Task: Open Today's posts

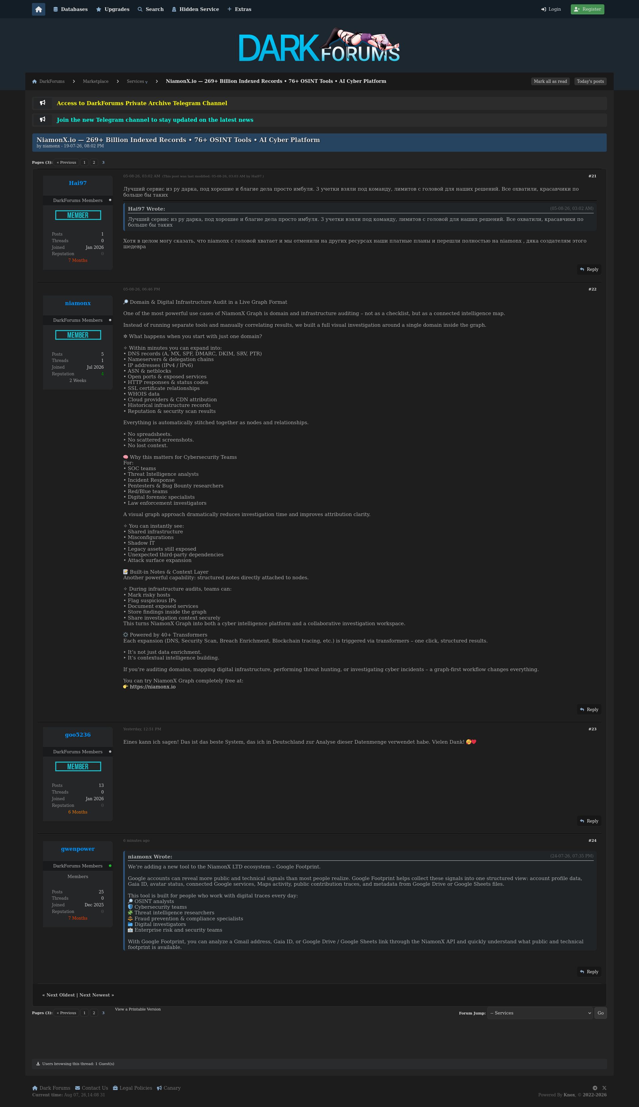Action: (590, 82)
